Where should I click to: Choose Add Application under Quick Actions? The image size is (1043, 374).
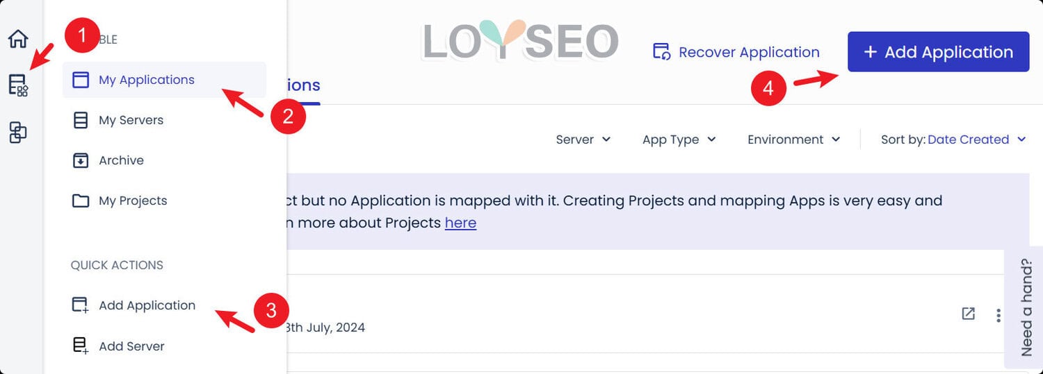pos(147,305)
